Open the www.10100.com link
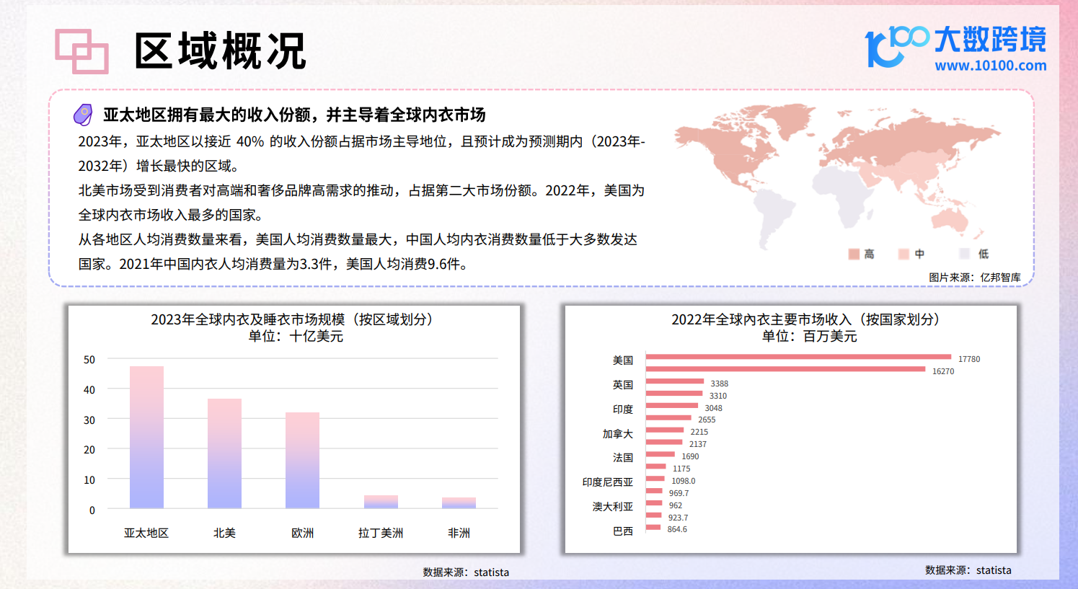The width and height of the screenshot is (1078, 589). 990,66
